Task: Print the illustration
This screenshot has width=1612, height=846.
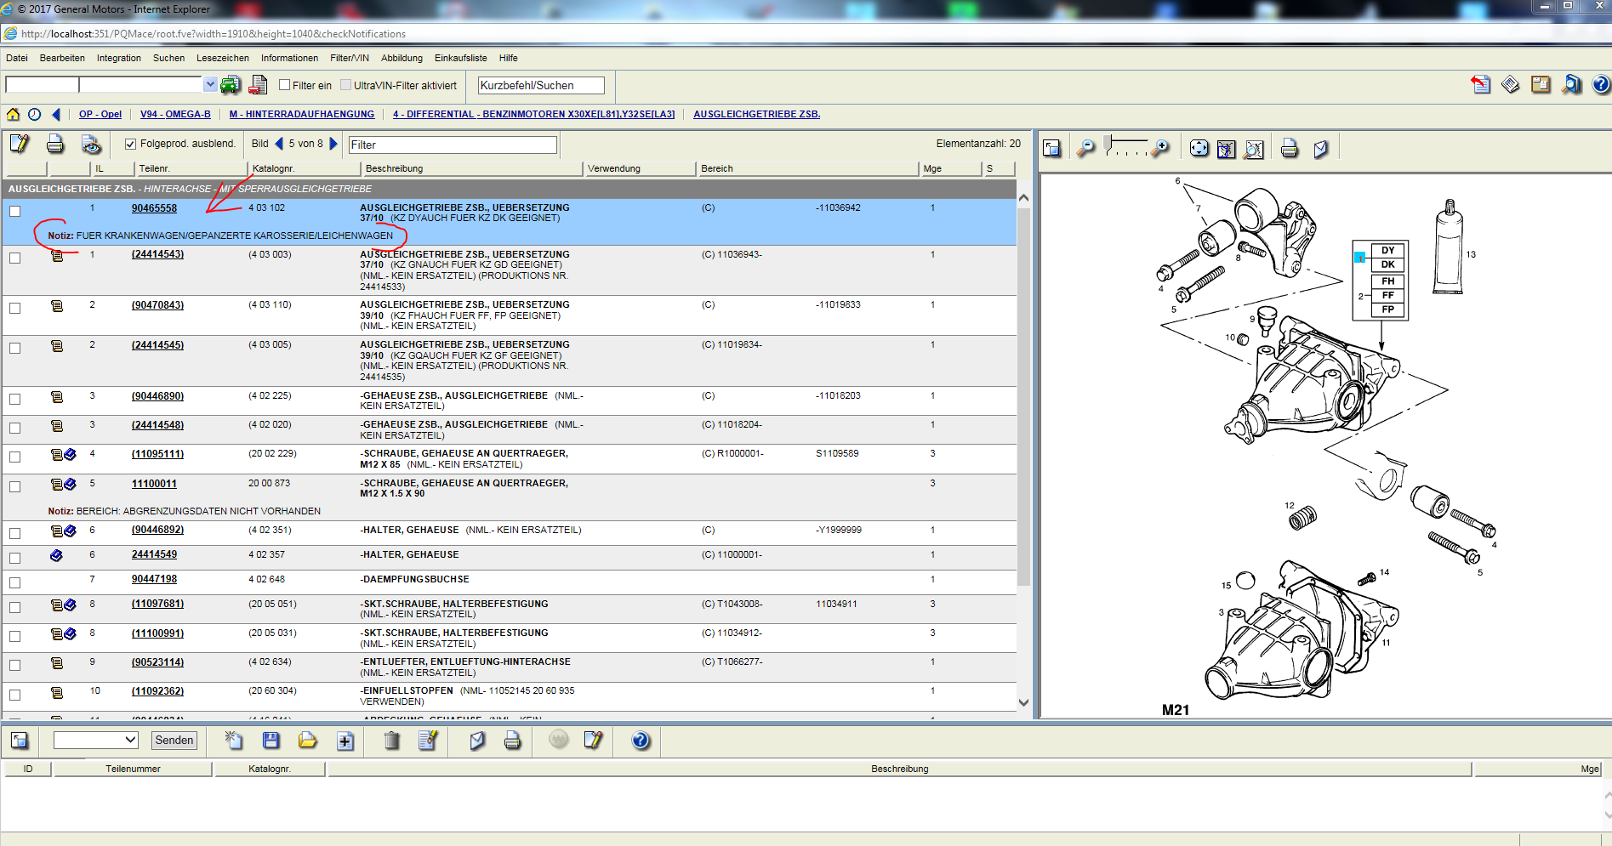Action: (1290, 149)
